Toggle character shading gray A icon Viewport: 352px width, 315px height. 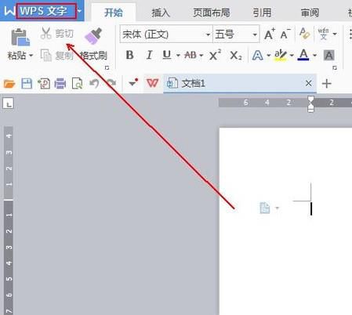pyautogui.click(x=328, y=55)
